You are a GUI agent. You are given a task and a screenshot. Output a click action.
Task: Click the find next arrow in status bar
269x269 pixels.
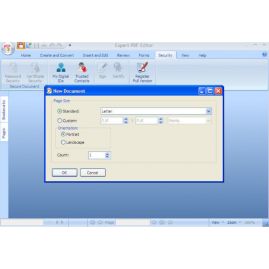[x=63, y=223]
